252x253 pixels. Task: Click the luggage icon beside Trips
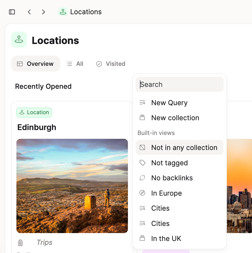pyautogui.click(x=20, y=243)
